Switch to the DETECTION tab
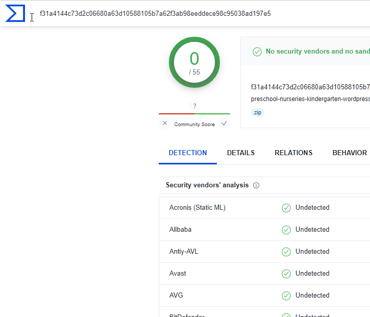 click(x=188, y=153)
